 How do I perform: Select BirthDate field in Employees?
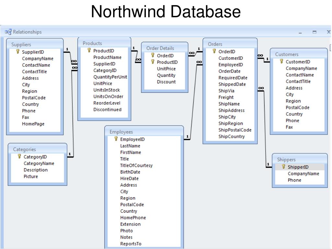[130, 172]
